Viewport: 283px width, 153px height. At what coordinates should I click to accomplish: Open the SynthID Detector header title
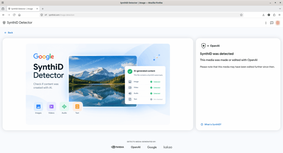20,23
